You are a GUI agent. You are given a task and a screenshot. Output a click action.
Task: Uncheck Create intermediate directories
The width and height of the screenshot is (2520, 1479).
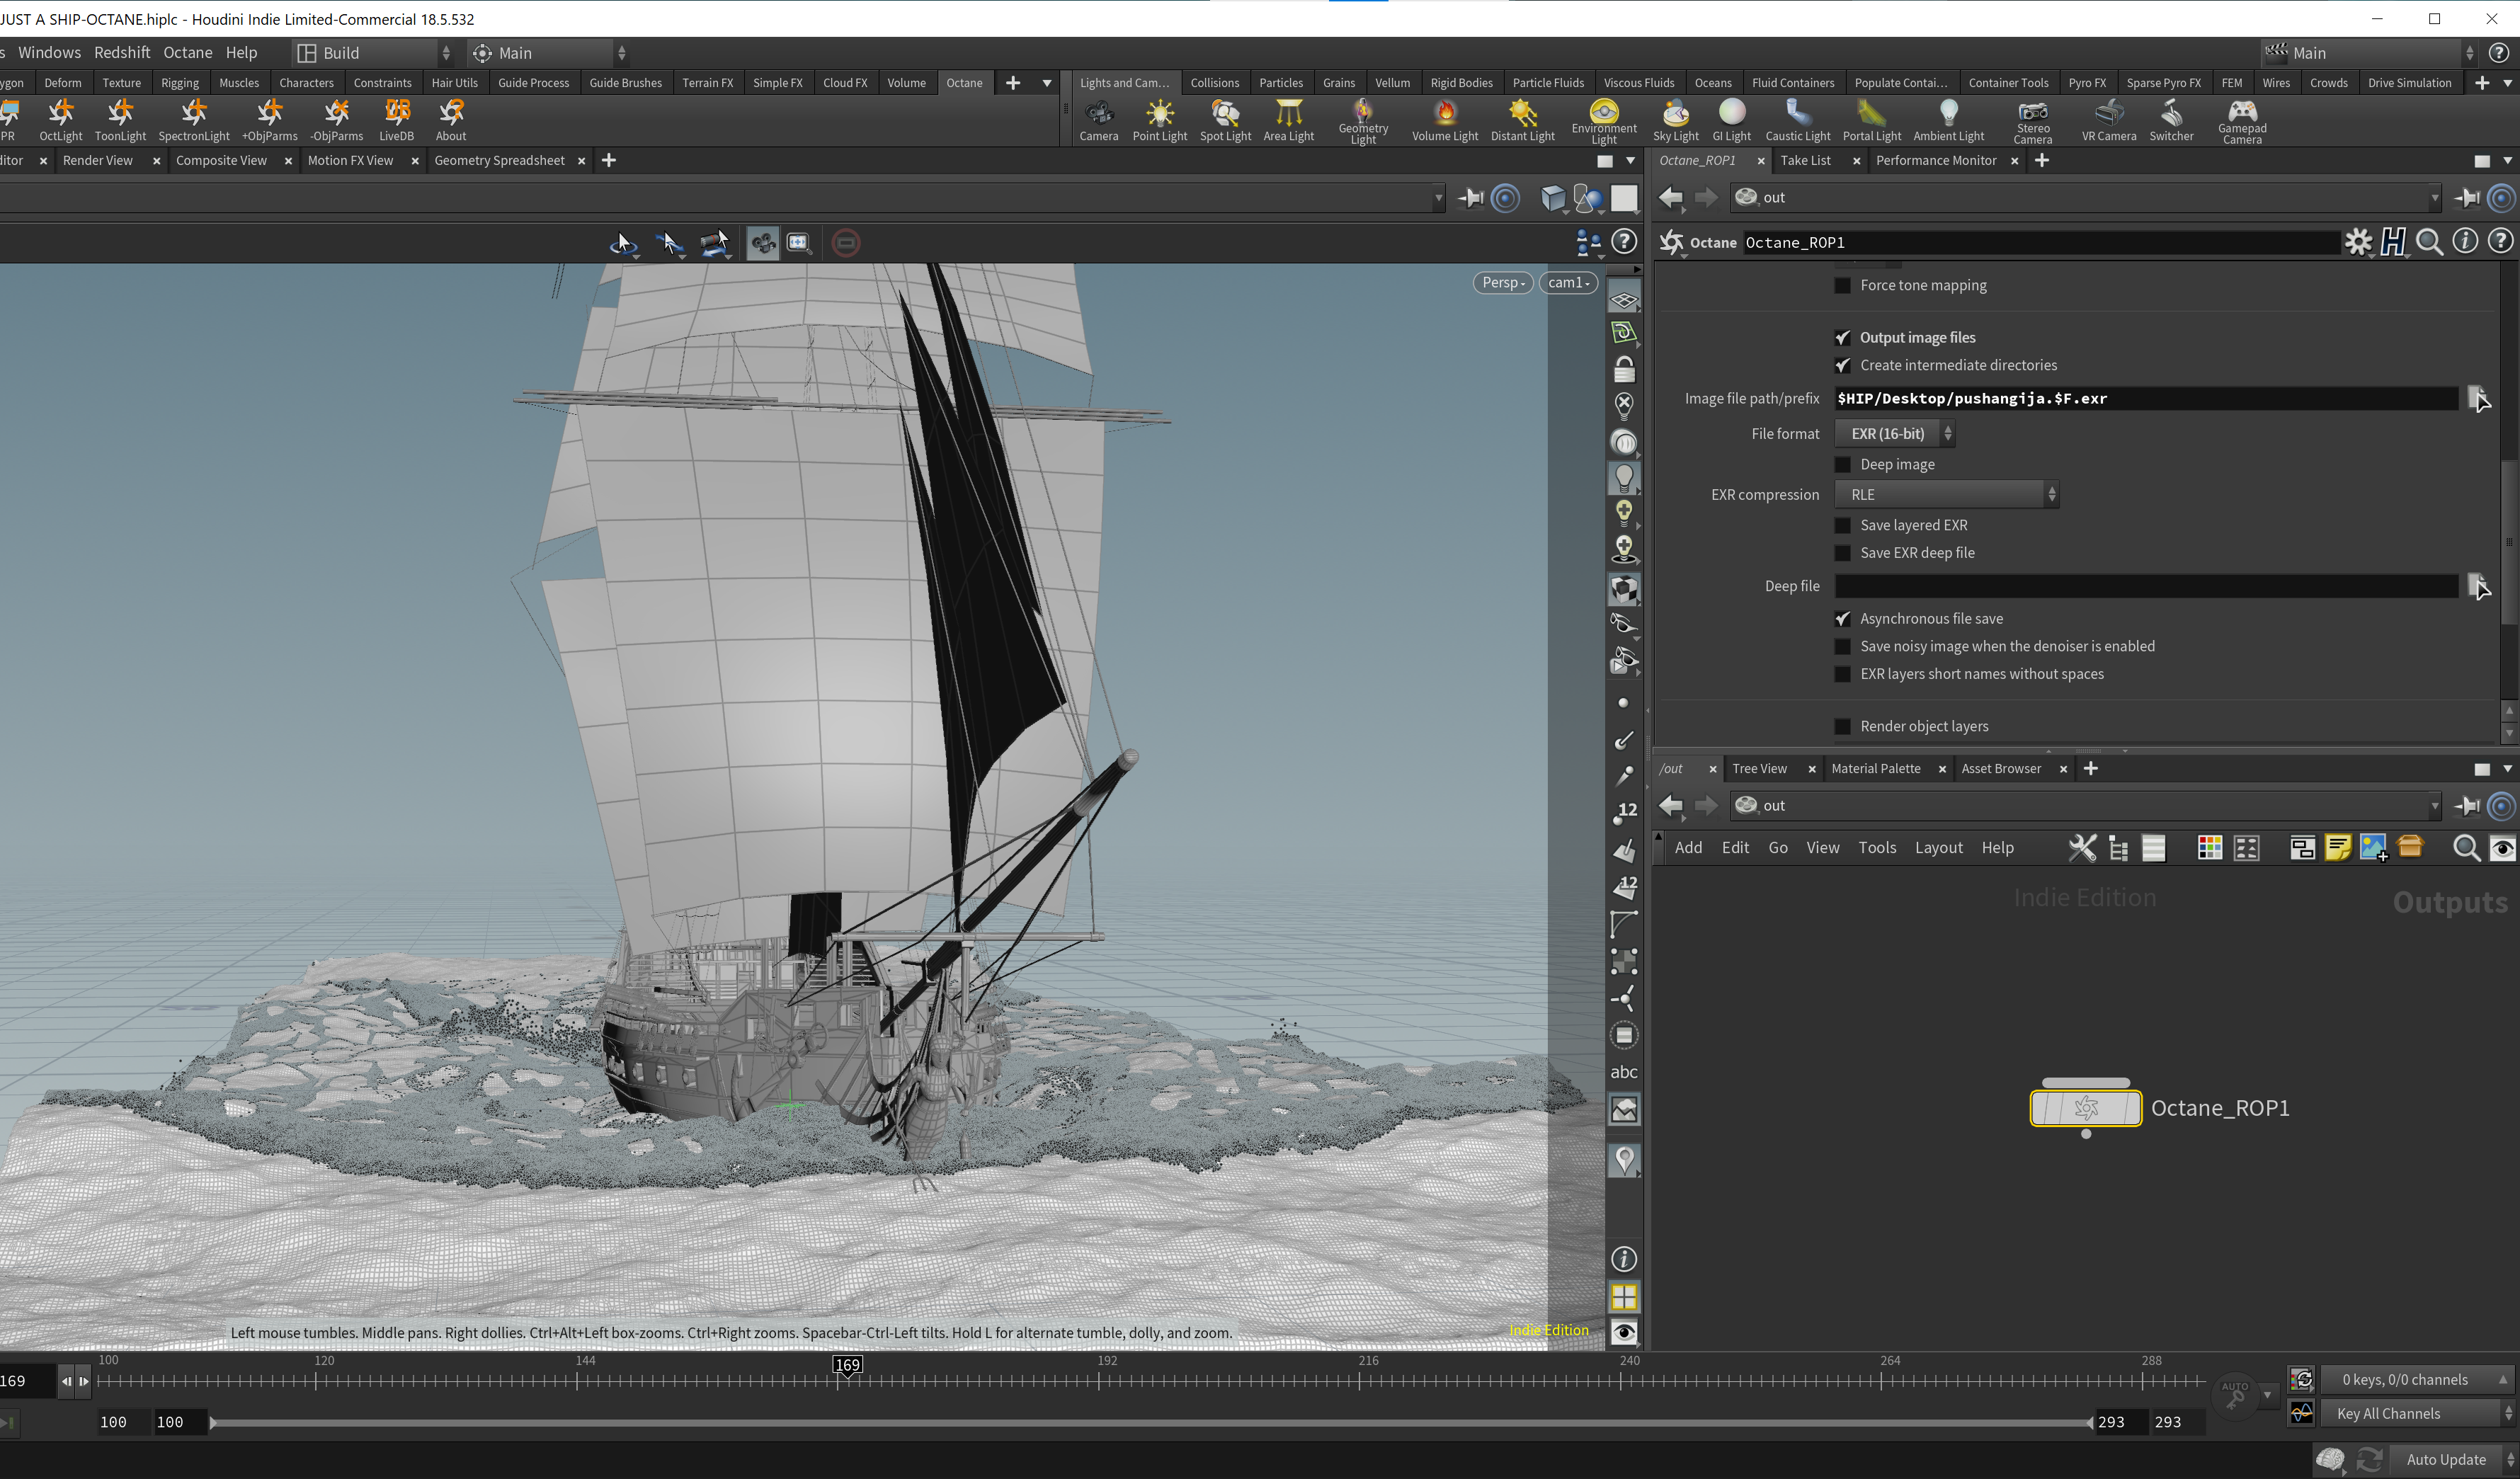1842,366
